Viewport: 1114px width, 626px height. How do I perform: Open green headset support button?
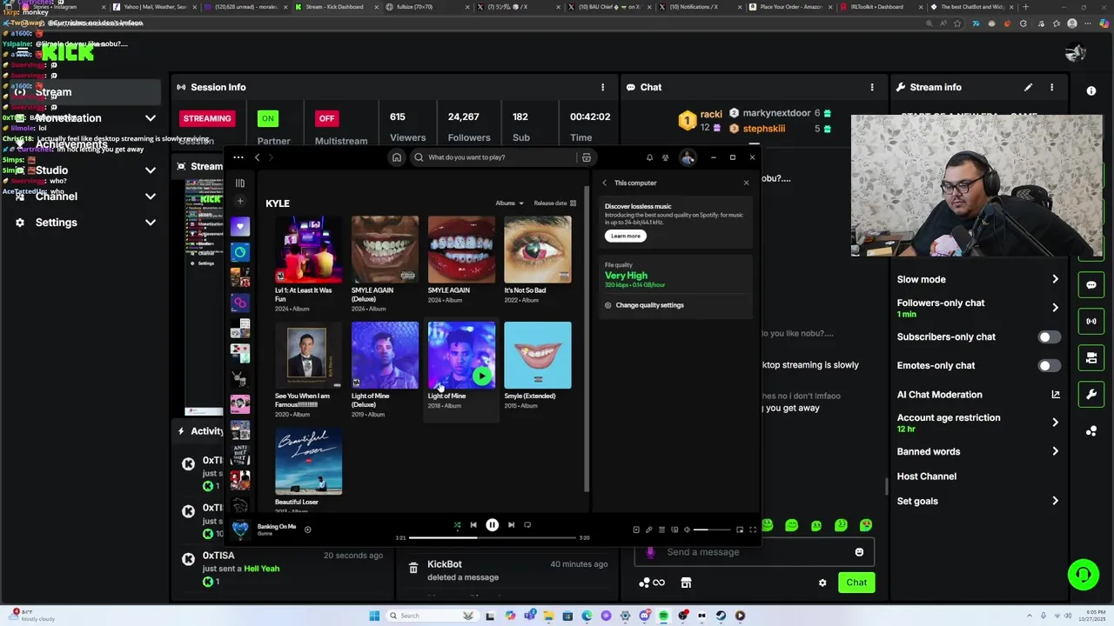click(x=1083, y=575)
